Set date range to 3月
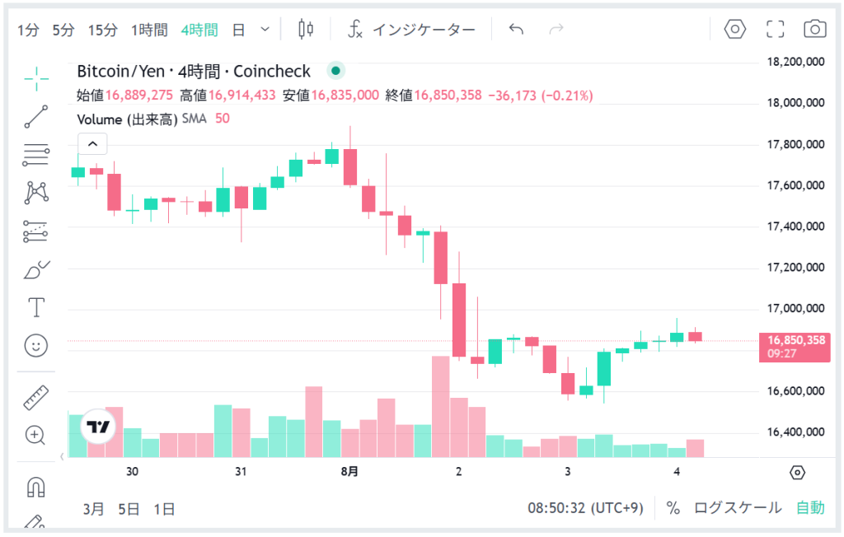 click(x=94, y=509)
